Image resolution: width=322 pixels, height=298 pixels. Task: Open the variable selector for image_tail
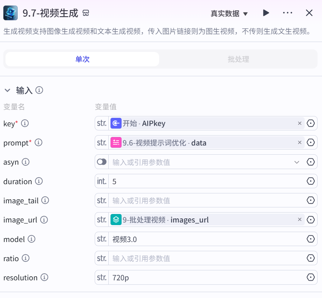(x=311, y=200)
